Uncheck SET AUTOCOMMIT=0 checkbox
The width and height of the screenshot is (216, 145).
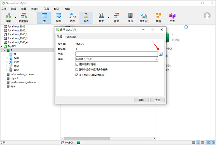coord(77,75)
